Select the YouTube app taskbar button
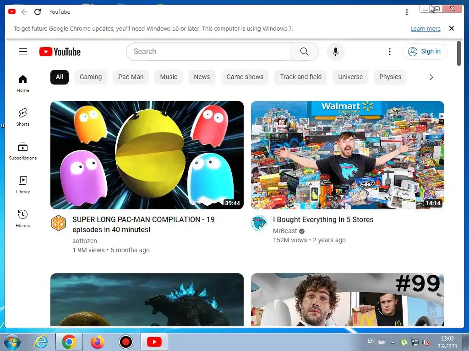The width and height of the screenshot is (469, 351). (154, 342)
